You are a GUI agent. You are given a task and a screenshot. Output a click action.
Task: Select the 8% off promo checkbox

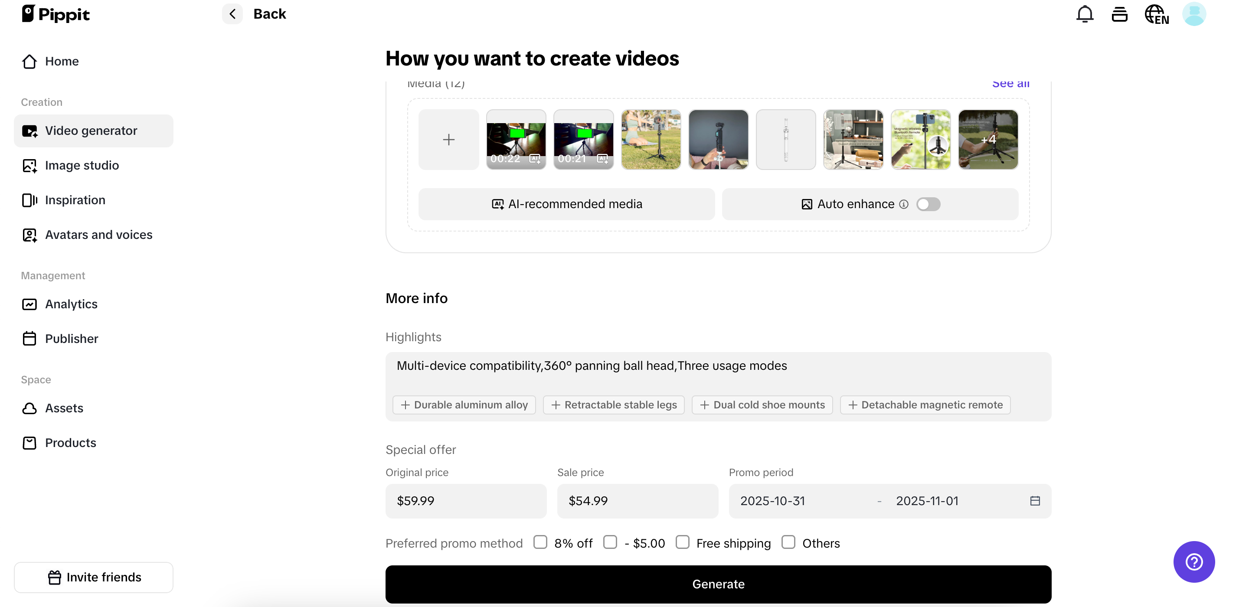[540, 542]
